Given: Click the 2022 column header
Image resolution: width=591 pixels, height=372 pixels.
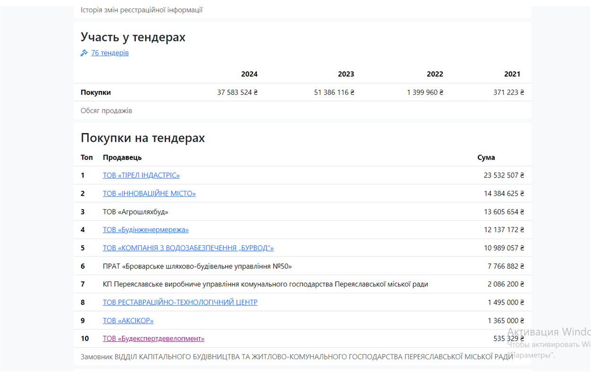Looking at the screenshot, I should pos(435,74).
